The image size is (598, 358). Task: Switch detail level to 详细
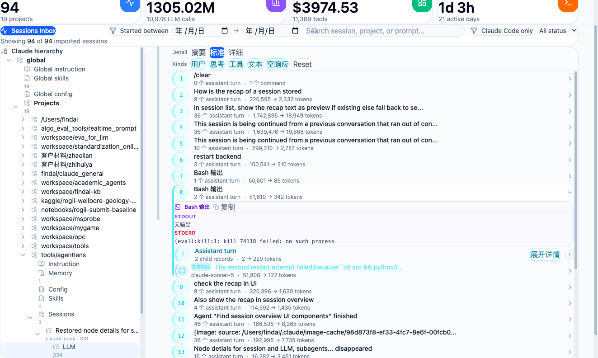coord(235,52)
